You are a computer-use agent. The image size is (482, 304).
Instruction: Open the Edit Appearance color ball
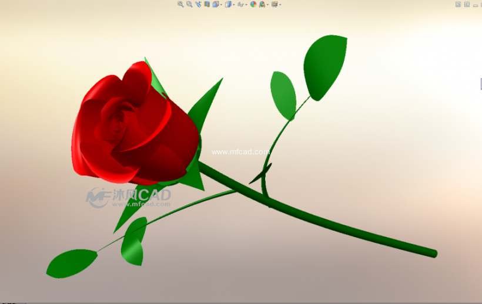pyautogui.click(x=253, y=4)
